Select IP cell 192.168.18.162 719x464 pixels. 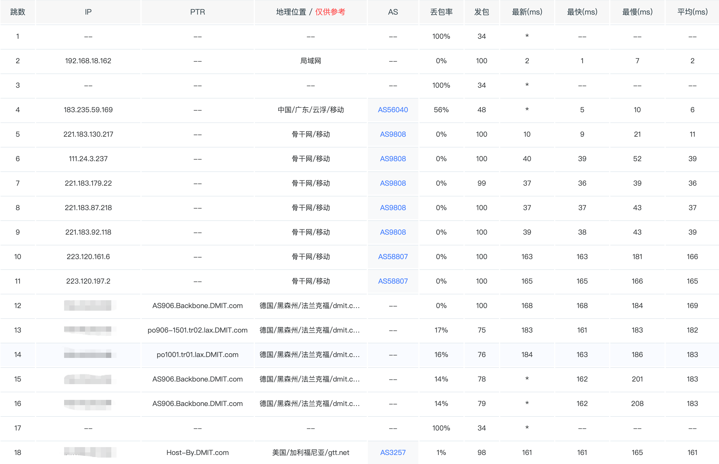pos(88,61)
